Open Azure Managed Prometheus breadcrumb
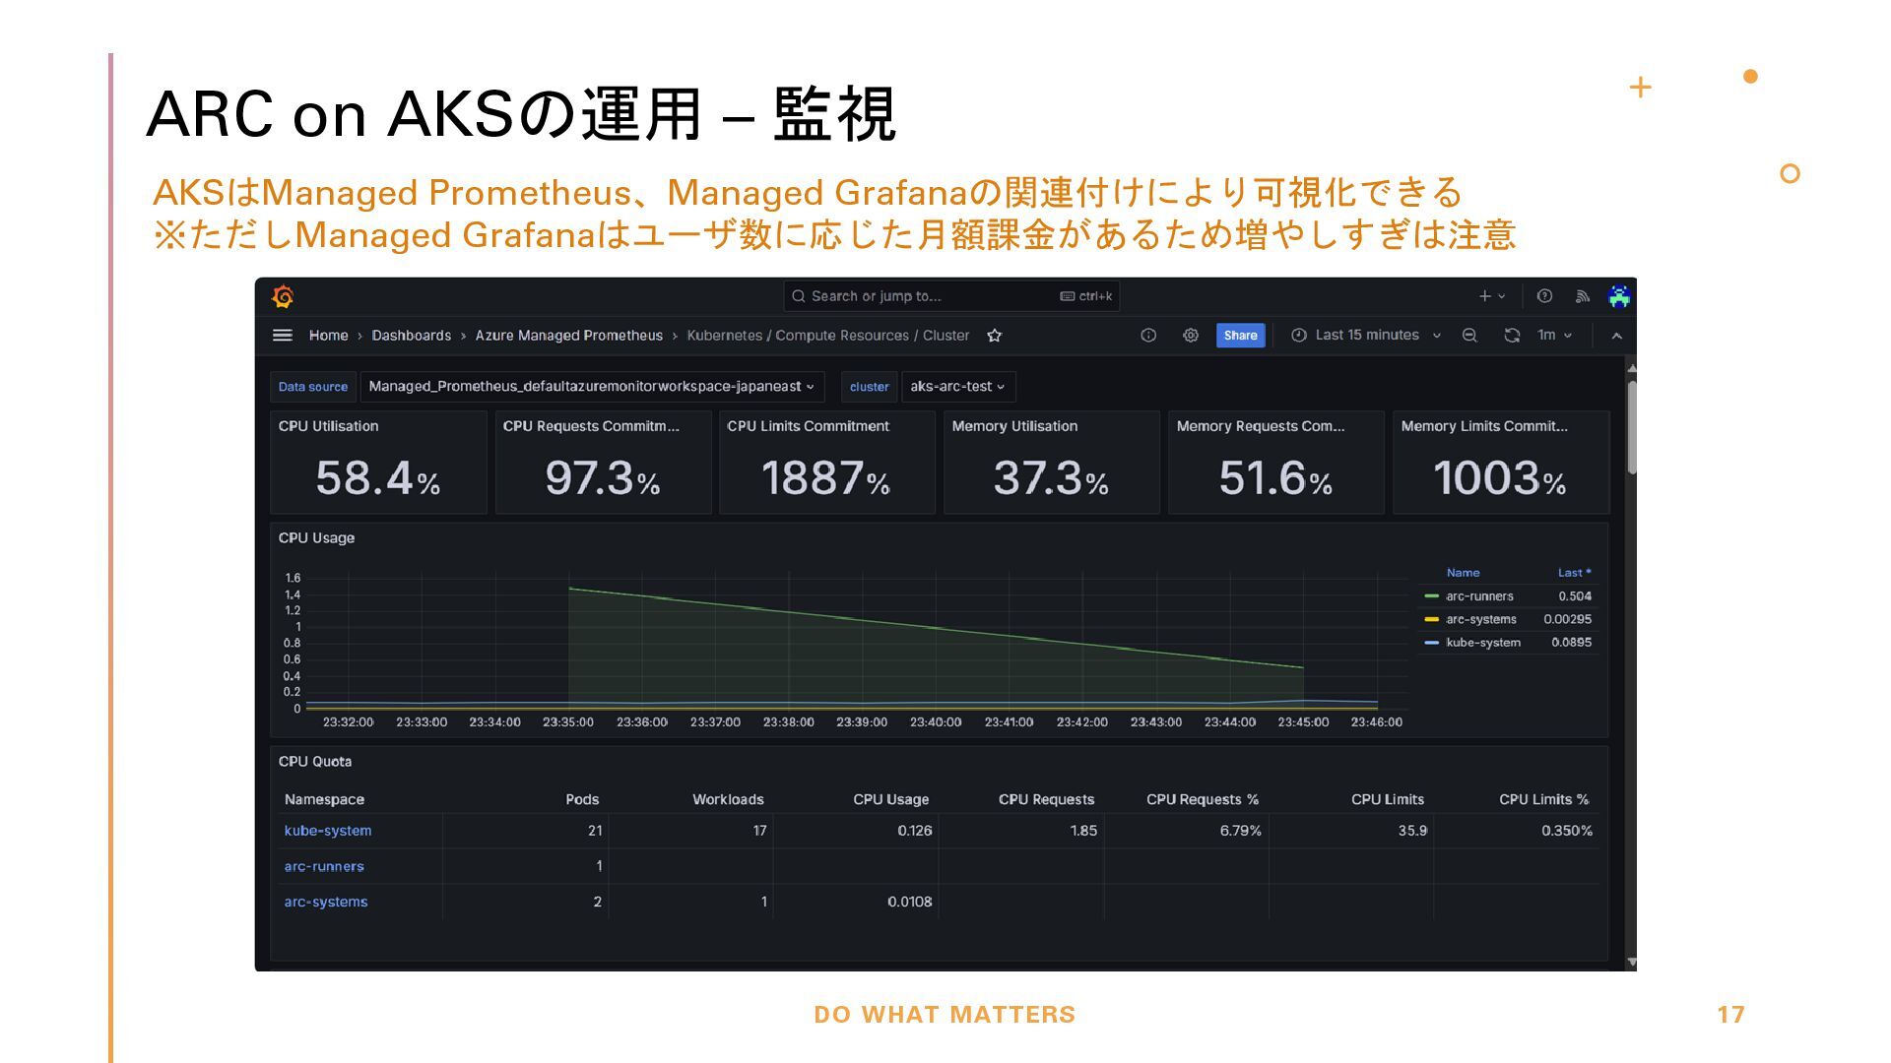The image size is (1891, 1063). pos(569,336)
